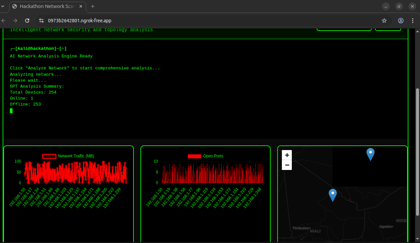This screenshot has width=420, height=243.
Task: Zoom out on the map
Action: (x=287, y=165)
